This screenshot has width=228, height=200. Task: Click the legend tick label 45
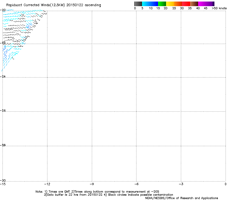tap(206, 8)
